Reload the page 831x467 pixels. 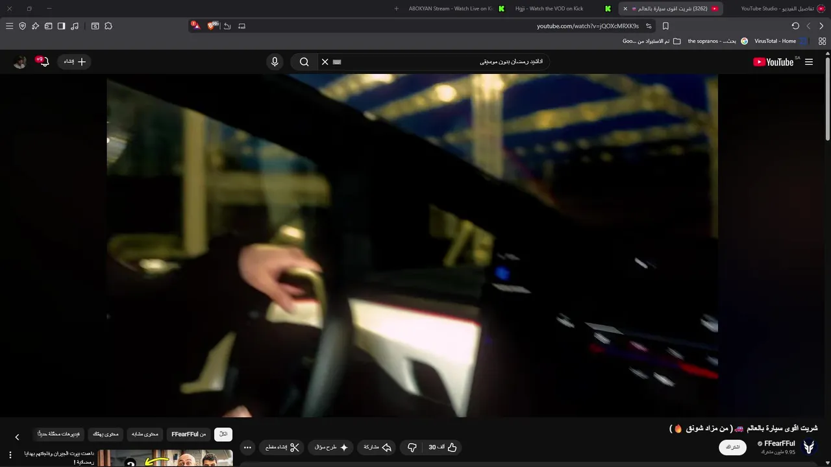[x=795, y=26]
